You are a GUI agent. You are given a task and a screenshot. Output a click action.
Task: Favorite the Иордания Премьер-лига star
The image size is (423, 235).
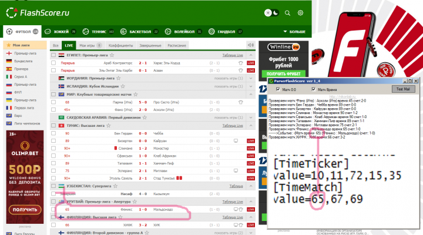119,78
